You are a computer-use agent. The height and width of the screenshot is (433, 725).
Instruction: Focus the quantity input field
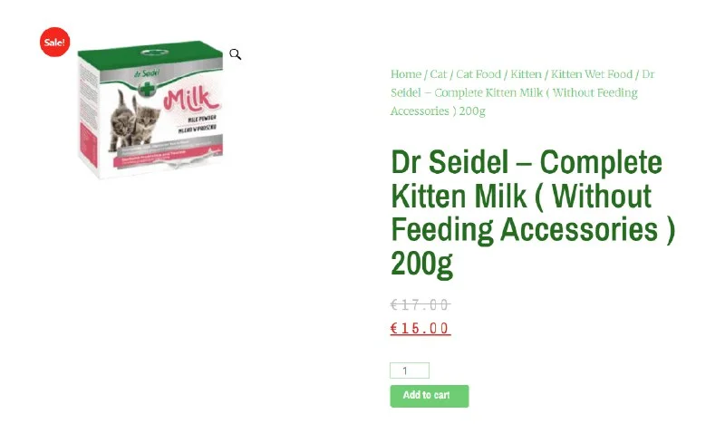(x=410, y=370)
